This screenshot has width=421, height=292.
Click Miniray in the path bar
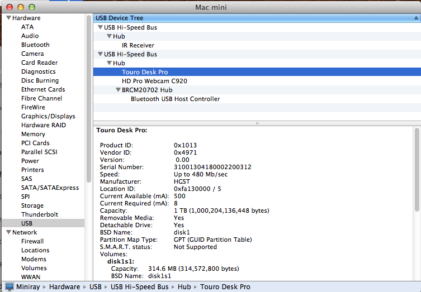pos(28,287)
